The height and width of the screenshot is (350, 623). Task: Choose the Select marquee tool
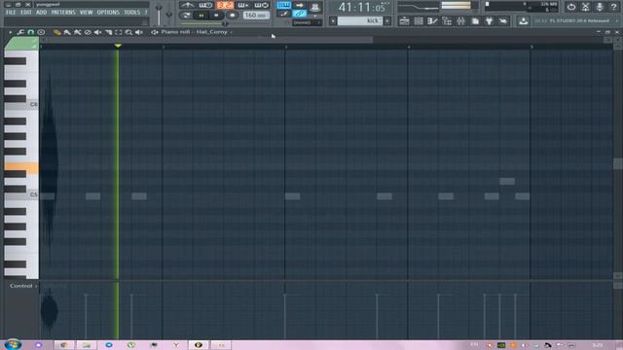click(119, 32)
